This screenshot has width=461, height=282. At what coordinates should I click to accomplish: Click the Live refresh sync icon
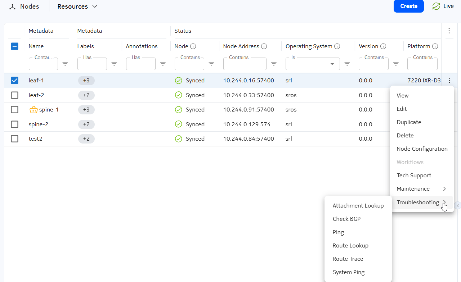pos(436,6)
